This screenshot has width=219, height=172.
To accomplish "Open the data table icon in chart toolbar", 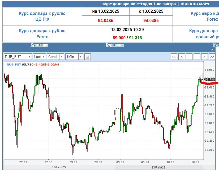I will [88, 57].
